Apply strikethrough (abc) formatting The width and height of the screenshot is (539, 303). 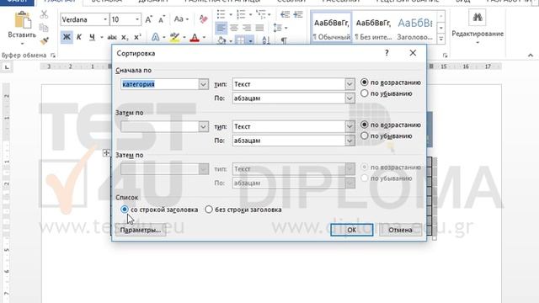point(112,37)
